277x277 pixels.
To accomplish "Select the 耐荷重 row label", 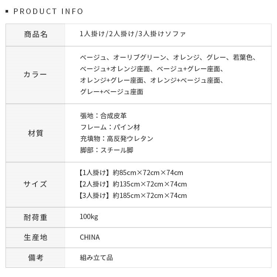I will pyautogui.click(x=35, y=217).
